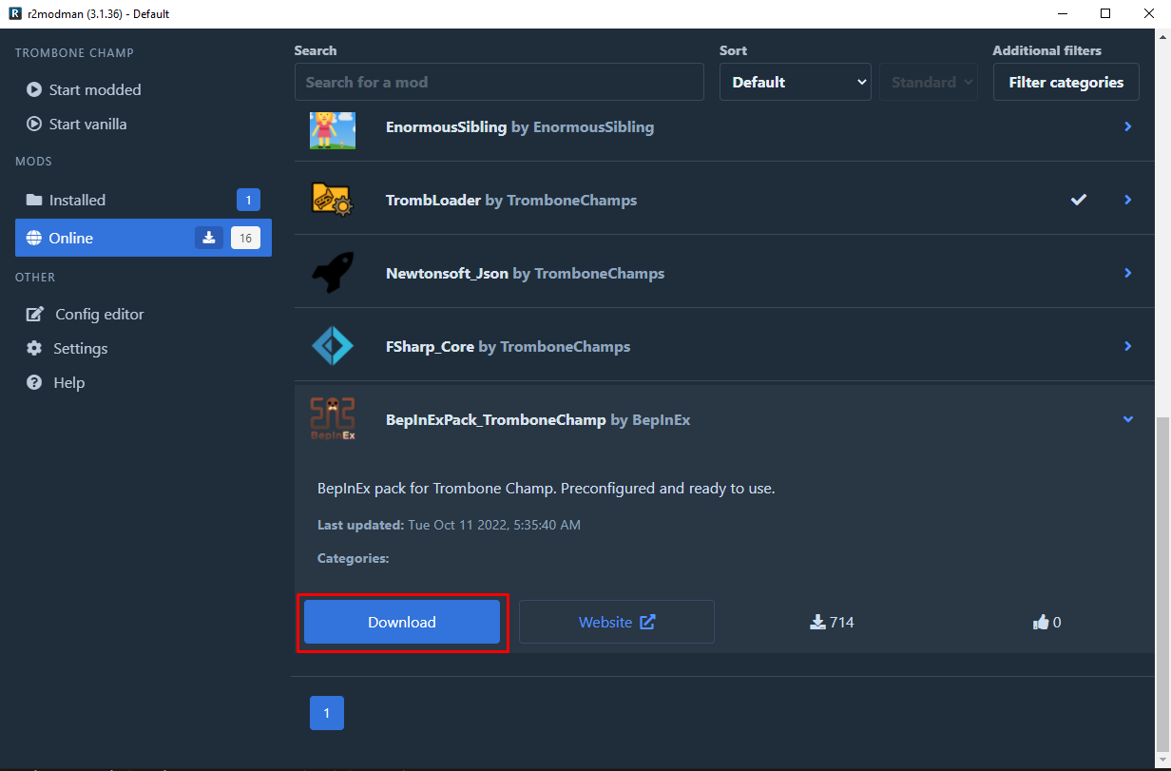The width and height of the screenshot is (1171, 771).
Task: Open the mod Website link
Action: click(617, 622)
